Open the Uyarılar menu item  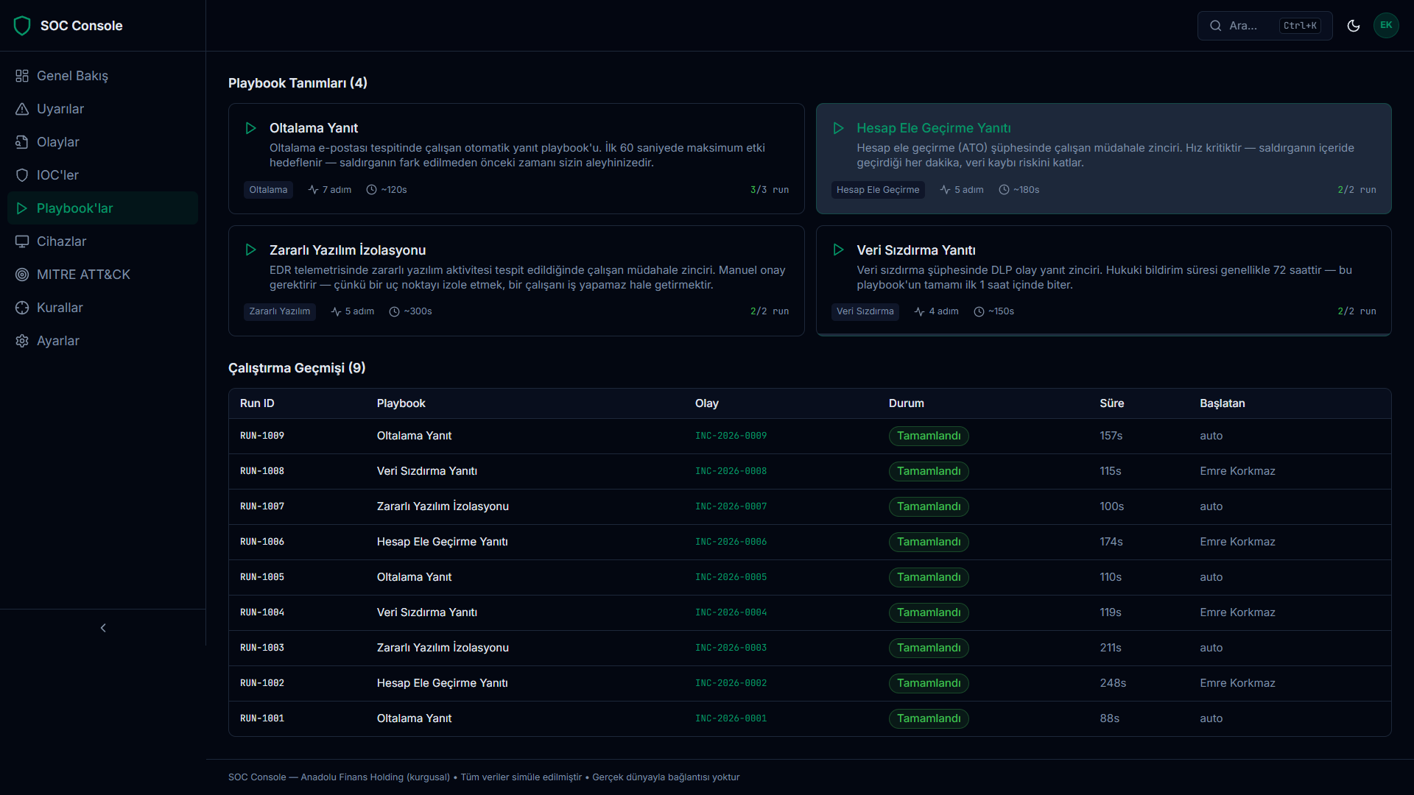tap(102, 109)
